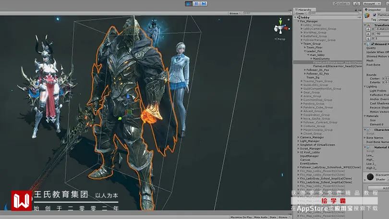Click the Blazearmor material preview sphere

pyautogui.click(x=370, y=177)
